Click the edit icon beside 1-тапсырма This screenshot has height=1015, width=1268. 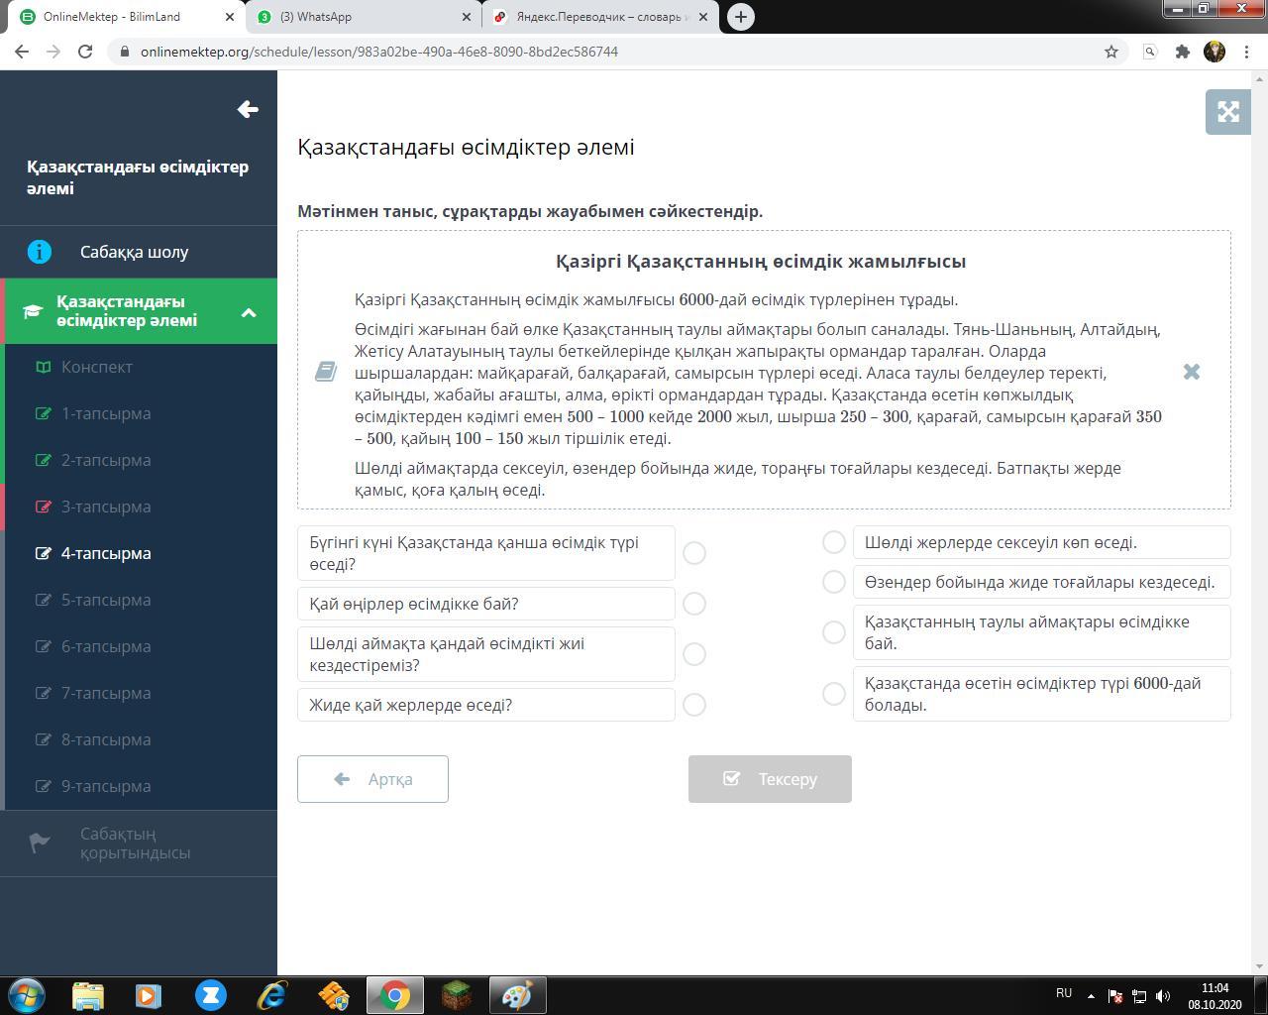(x=43, y=413)
